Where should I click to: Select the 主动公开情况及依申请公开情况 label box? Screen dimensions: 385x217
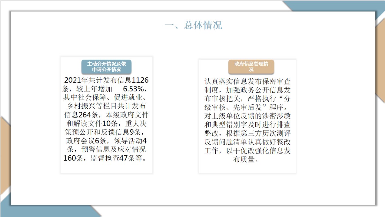click(x=106, y=67)
